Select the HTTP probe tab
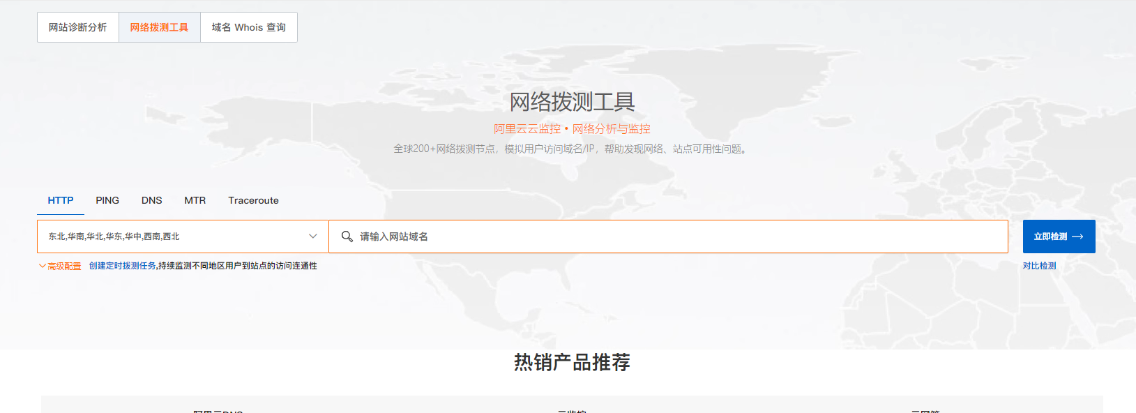Image resolution: width=1136 pixels, height=413 pixels. pos(61,200)
